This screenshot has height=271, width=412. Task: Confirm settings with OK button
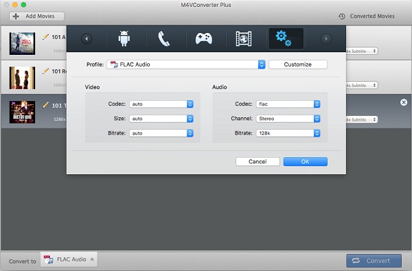[306, 161]
